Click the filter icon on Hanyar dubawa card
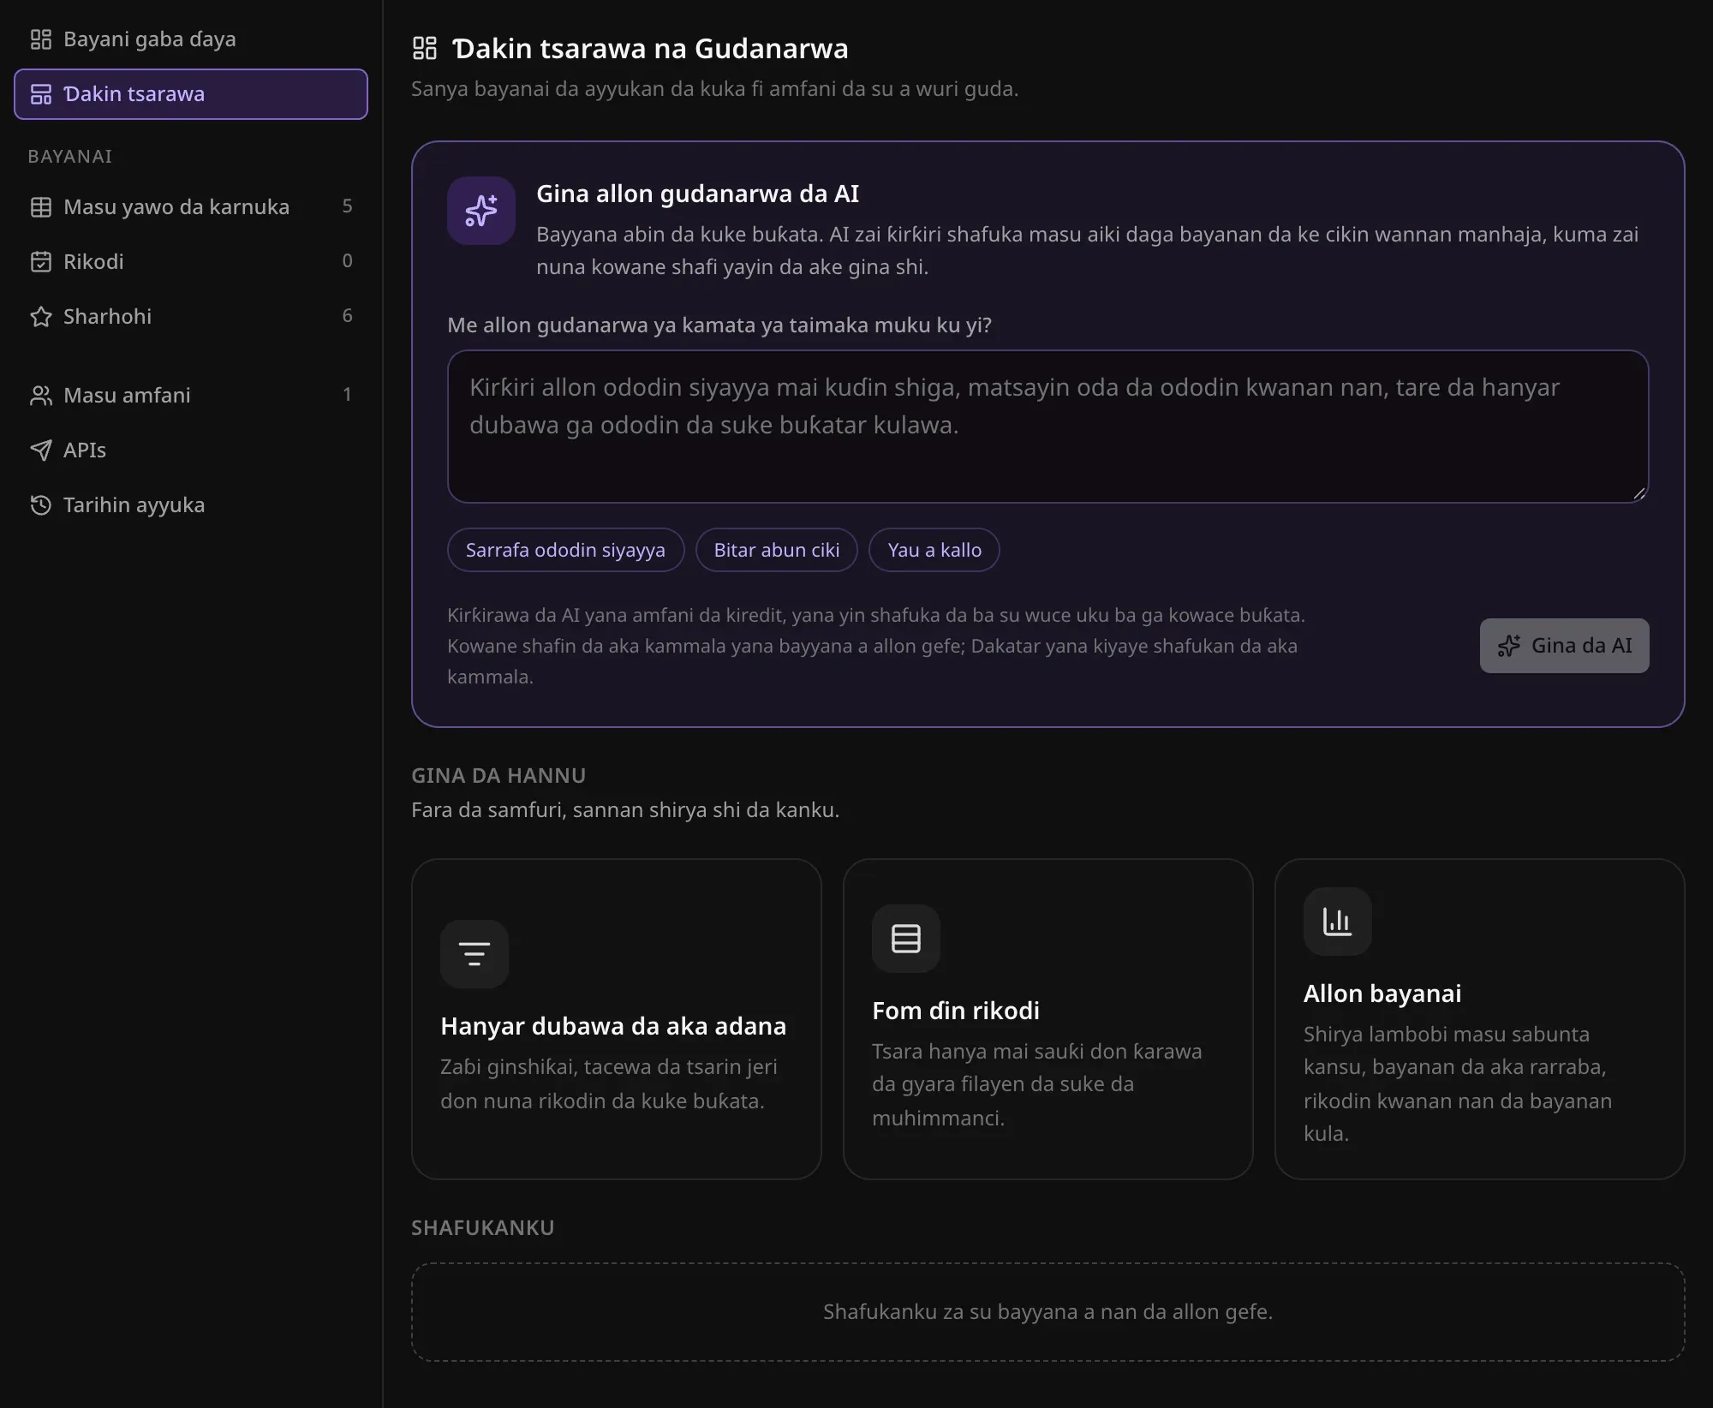 (x=475, y=954)
